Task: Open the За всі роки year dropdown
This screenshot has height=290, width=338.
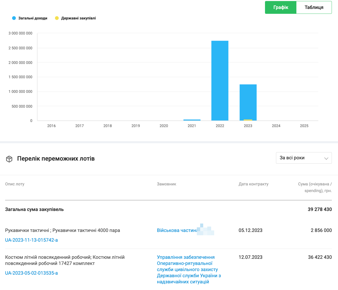Action: (304, 158)
